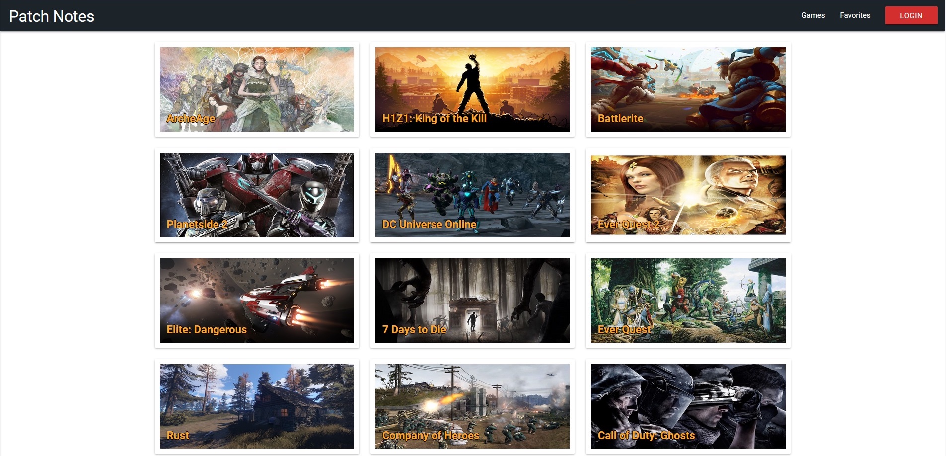946x456 pixels.
Task: View Planetside 2 patch notes card
Action: click(x=257, y=195)
